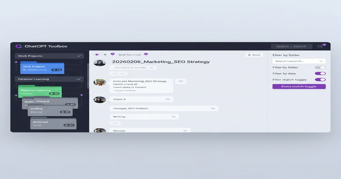
Task: Disable the Filter match toggle switch
Action: pyautogui.click(x=320, y=80)
